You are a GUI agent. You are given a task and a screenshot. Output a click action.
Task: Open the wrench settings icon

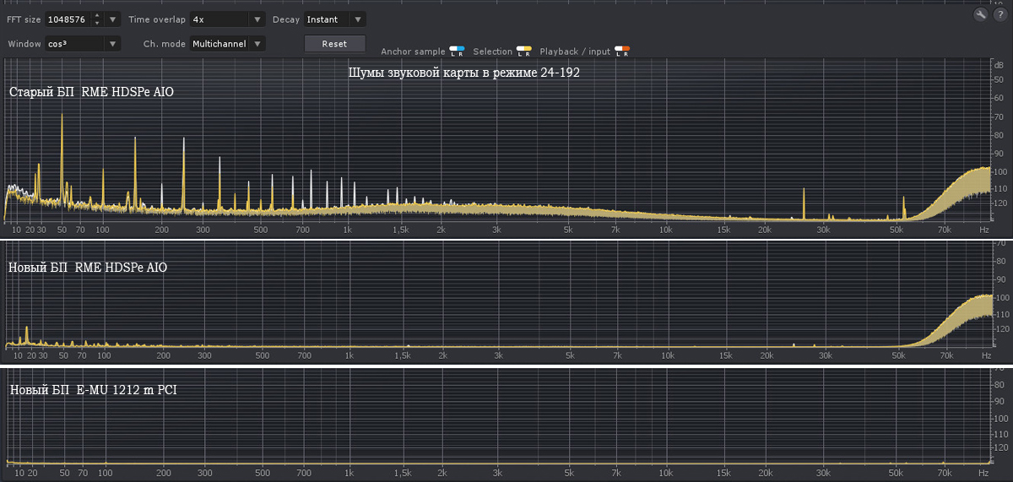980,15
